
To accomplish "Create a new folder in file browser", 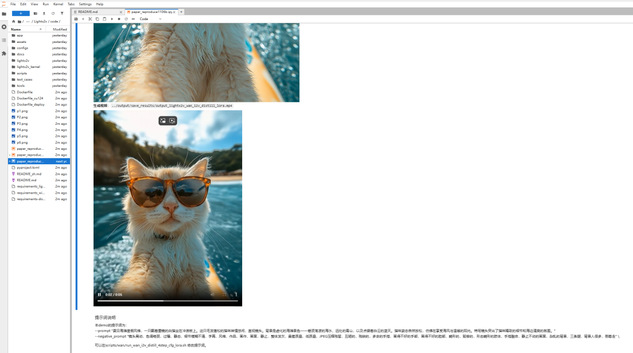I will (x=36, y=13).
